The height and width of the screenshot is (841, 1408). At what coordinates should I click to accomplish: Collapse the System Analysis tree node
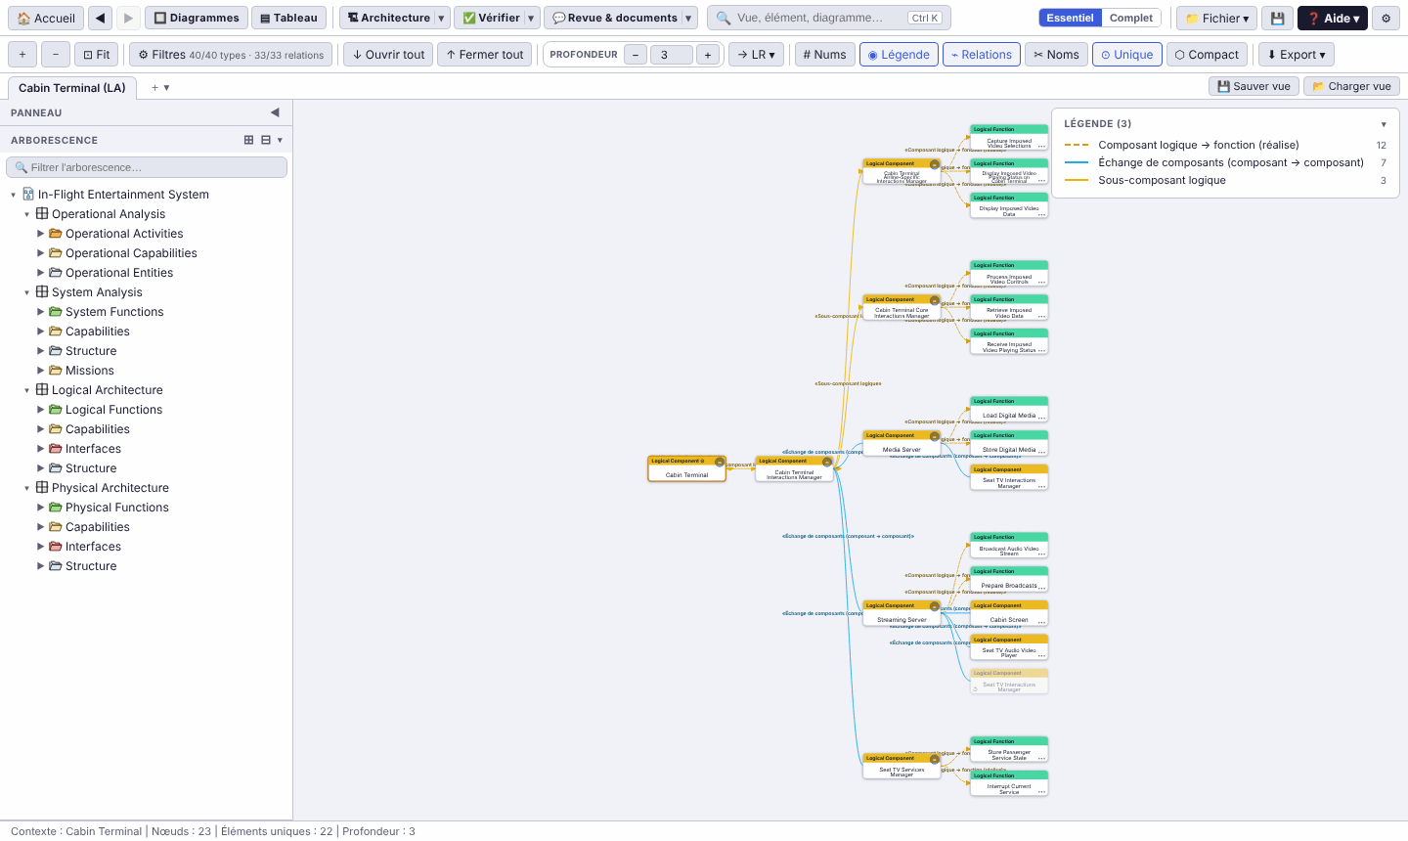click(x=26, y=291)
